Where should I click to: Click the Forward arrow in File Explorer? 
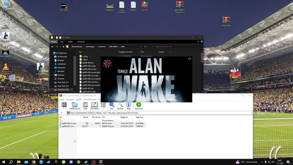tap(57, 47)
